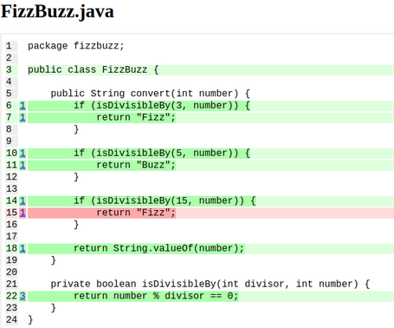Open mutation count link on line 11
Screen dimensions: 394x328
23,165
